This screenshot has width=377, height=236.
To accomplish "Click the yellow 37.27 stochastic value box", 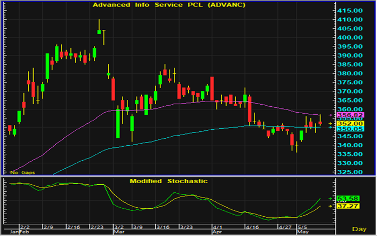I will [x=348, y=206].
